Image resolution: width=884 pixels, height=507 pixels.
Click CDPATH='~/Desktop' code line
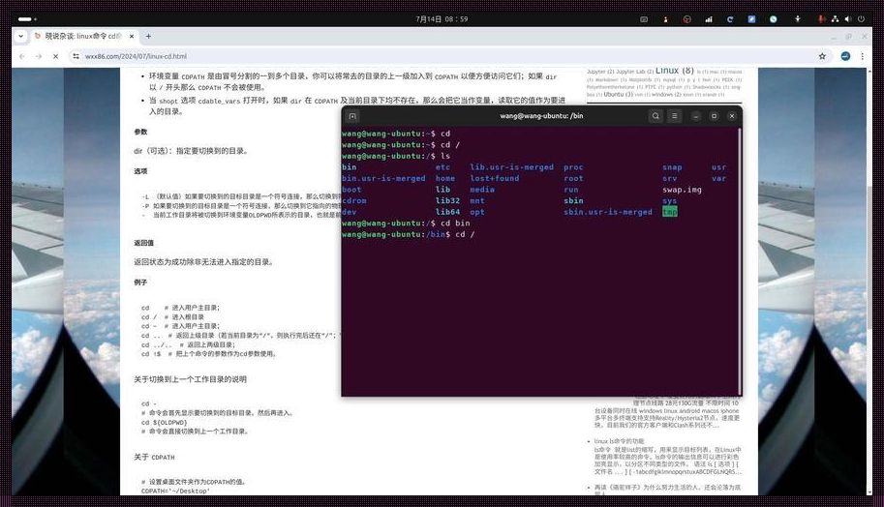175,492
